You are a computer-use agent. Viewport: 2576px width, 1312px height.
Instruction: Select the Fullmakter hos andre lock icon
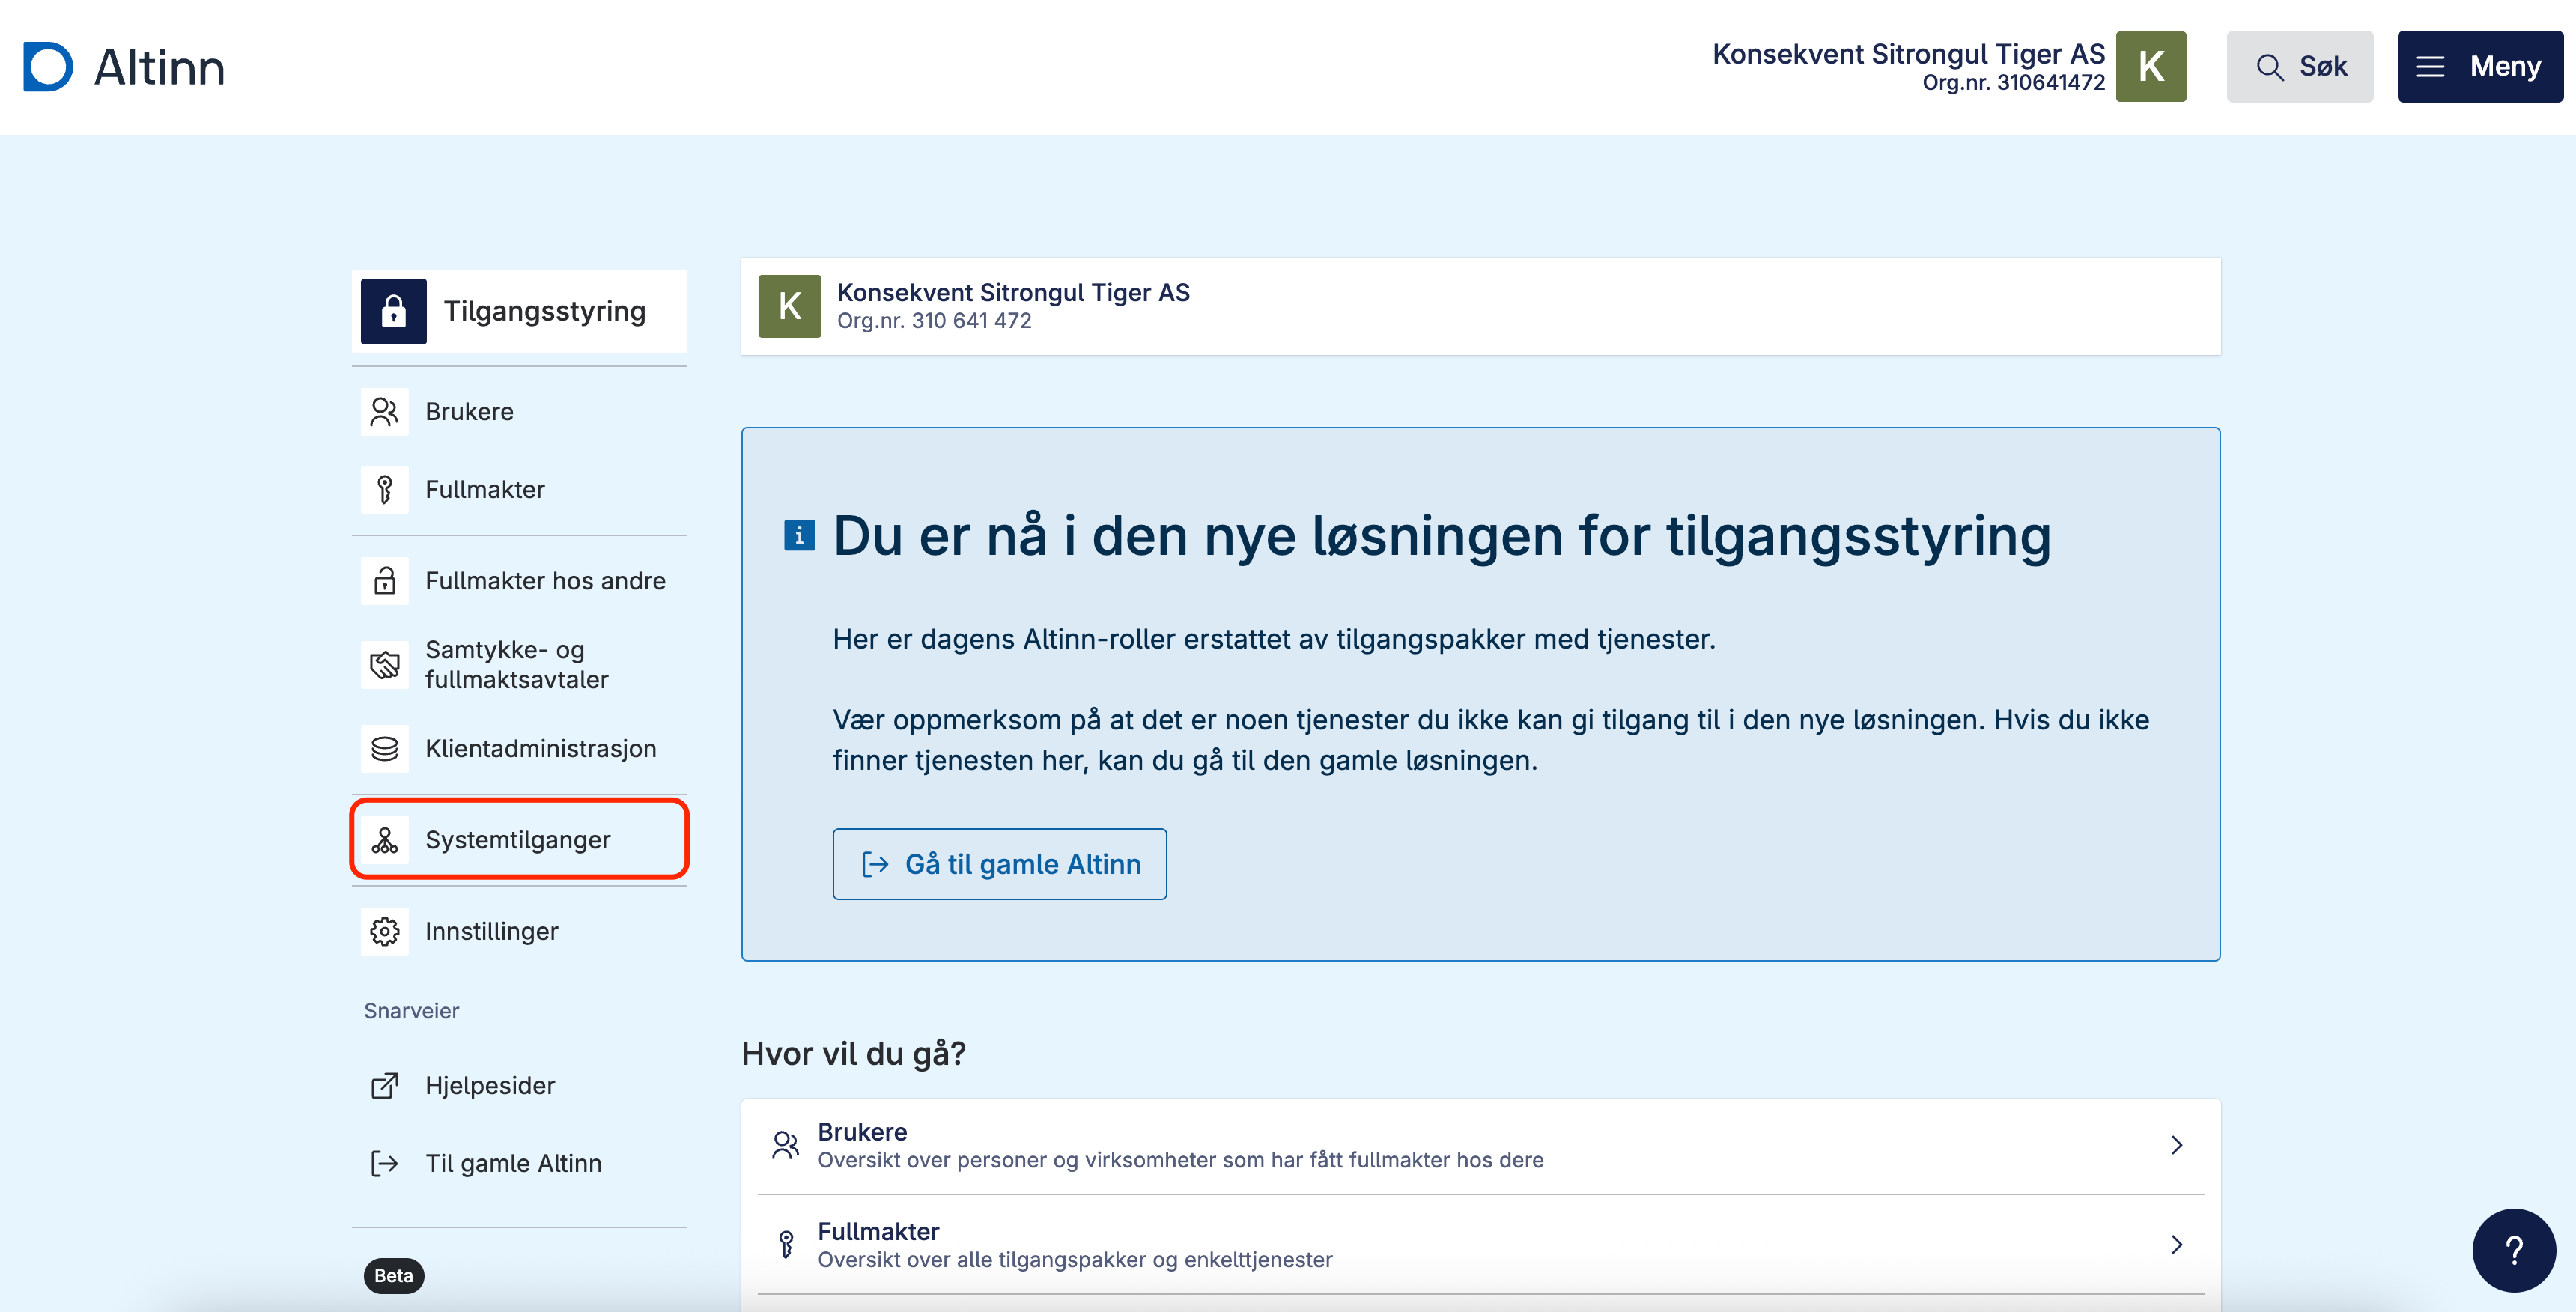pyautogui.click(x=385, y=580)
